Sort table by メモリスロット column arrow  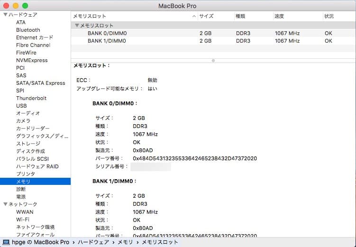click(x=194, y=16)
